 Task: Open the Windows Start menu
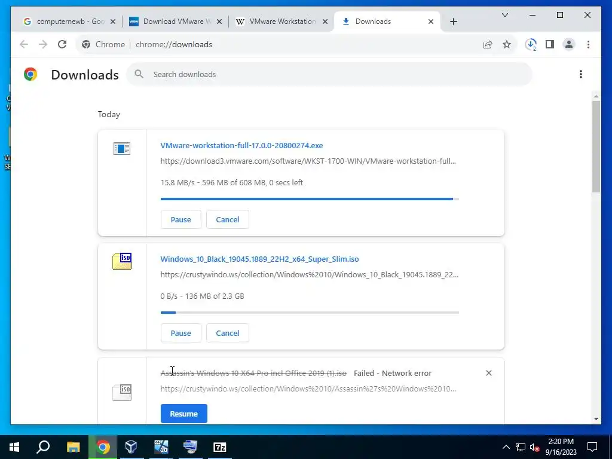(x=14, y=447)
